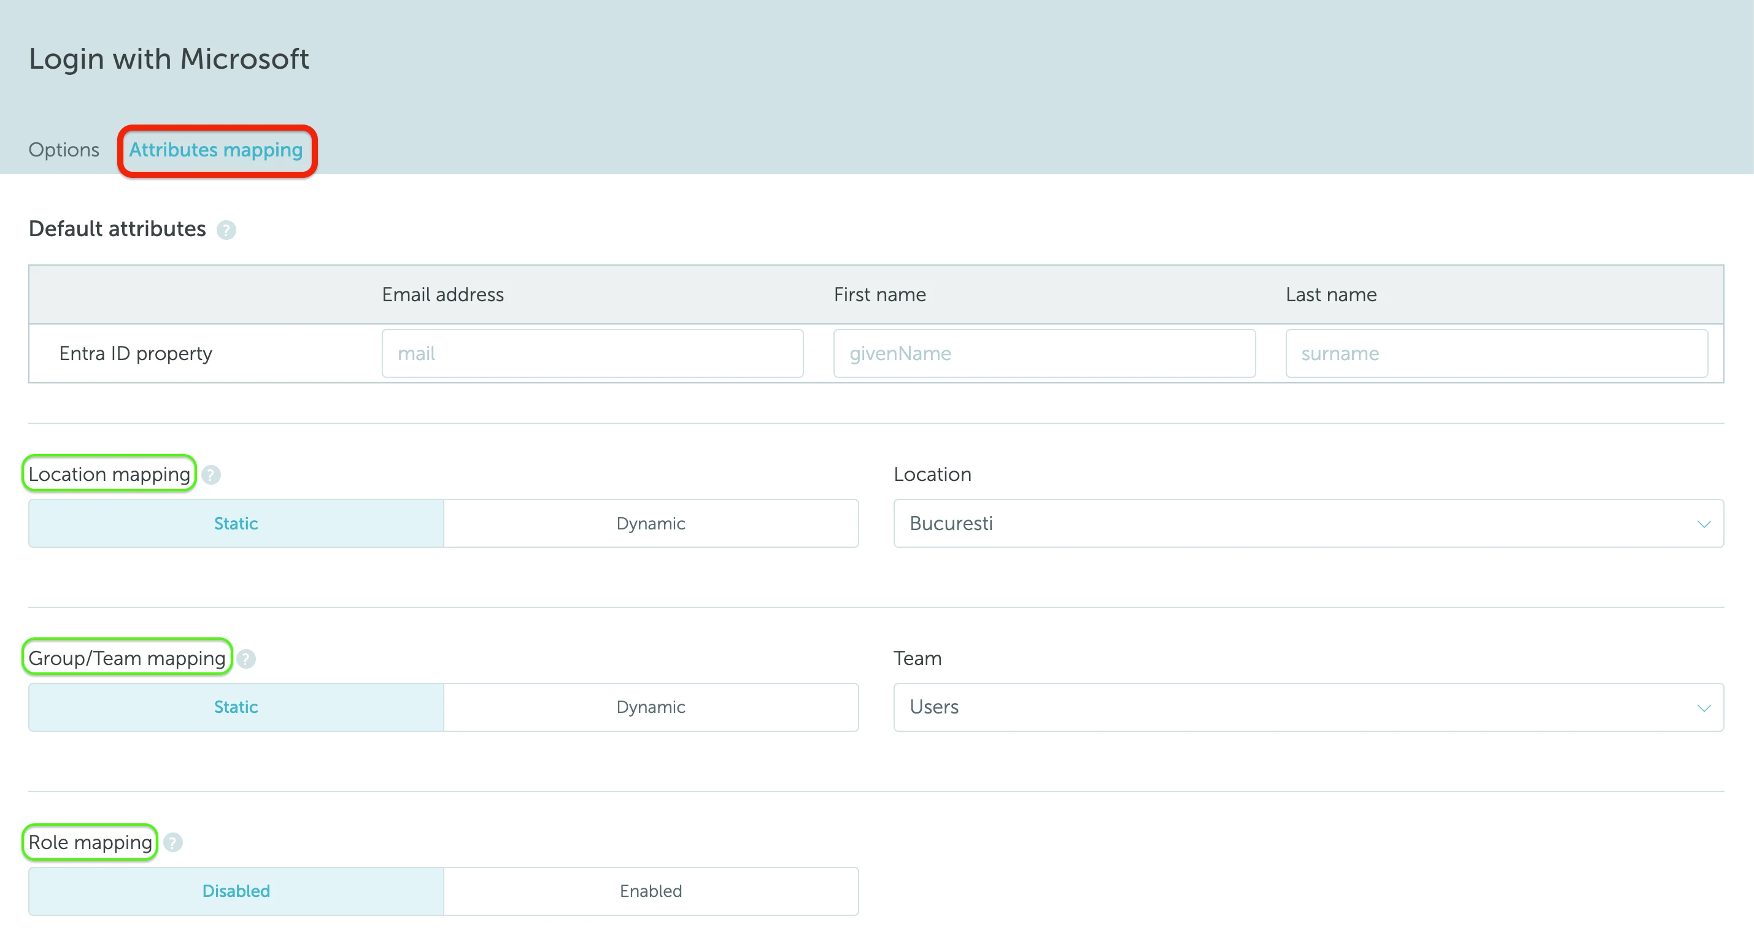
Task: Click the Location mapping label
Action: [x=109, y=475]
